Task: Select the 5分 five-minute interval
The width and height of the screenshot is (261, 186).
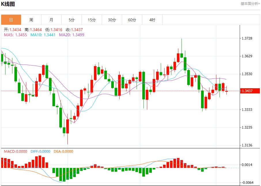Action: click(x=71, y=20)
